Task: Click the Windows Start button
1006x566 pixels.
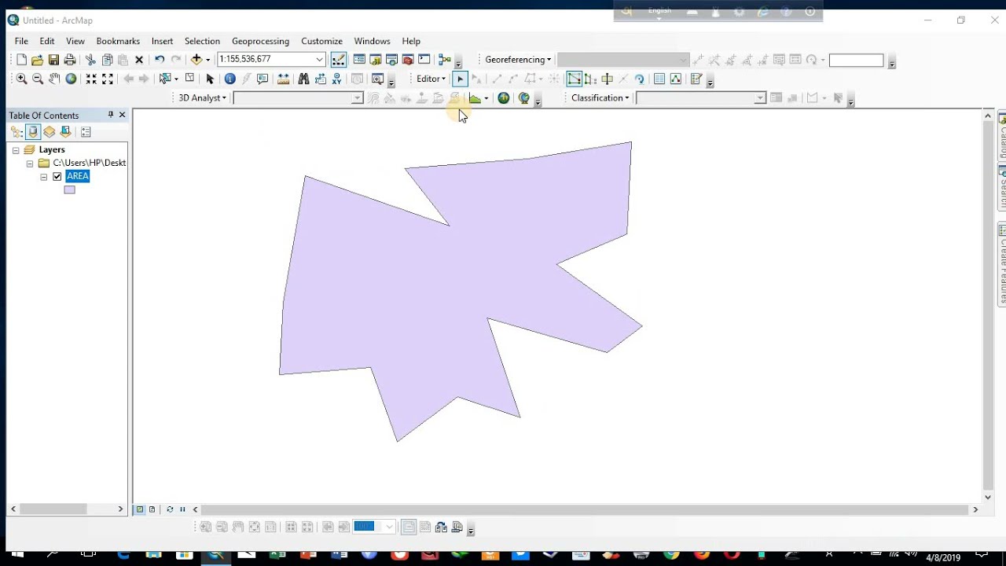Action: [17, 556]
